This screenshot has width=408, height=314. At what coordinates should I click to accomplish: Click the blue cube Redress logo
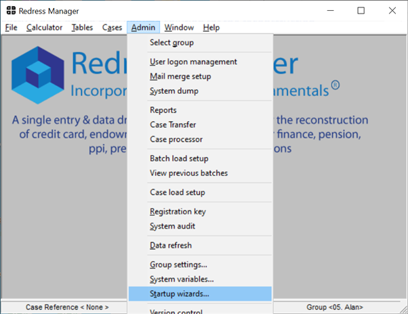[38, 75]
